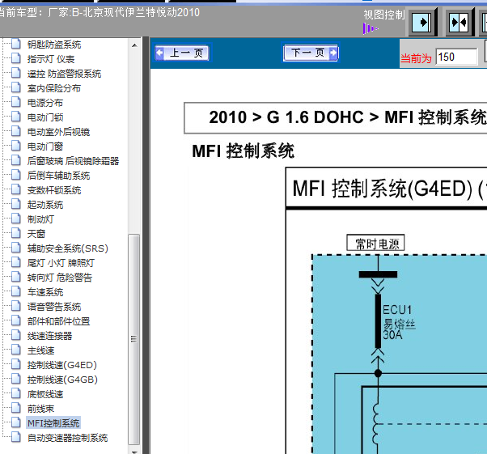Select highlighted MFI控制系统 tree entry
Screen dimensions: 487x454
tap(53, 423)
